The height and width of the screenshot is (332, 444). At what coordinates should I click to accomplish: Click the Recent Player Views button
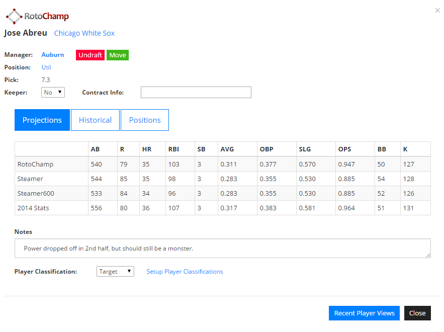coord(364,313)
